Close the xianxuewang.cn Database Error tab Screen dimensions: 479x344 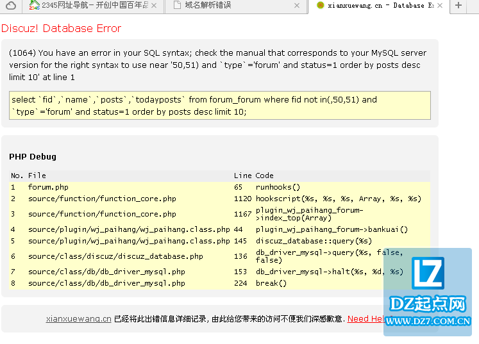440,6
